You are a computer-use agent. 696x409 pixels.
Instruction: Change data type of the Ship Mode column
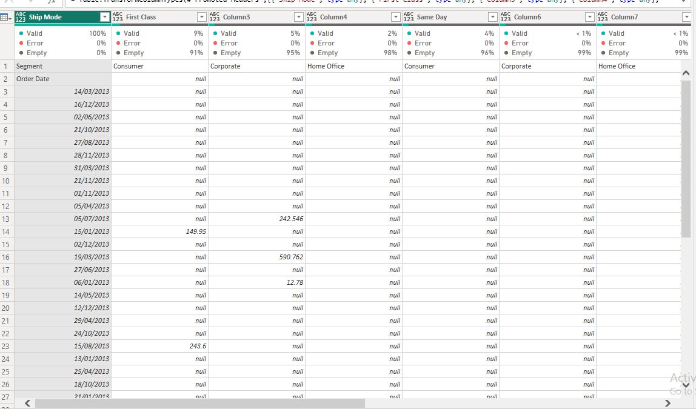pyautogui.click(x=19, y=16)
